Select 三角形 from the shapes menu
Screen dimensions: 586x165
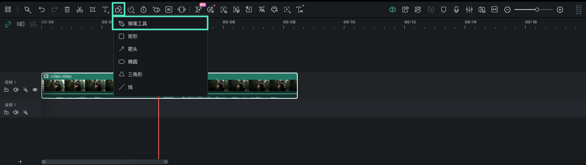(160, 75)
